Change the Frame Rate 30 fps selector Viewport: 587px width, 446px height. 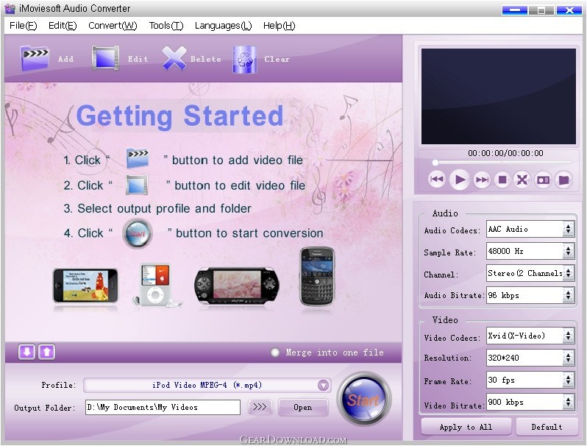530,380
